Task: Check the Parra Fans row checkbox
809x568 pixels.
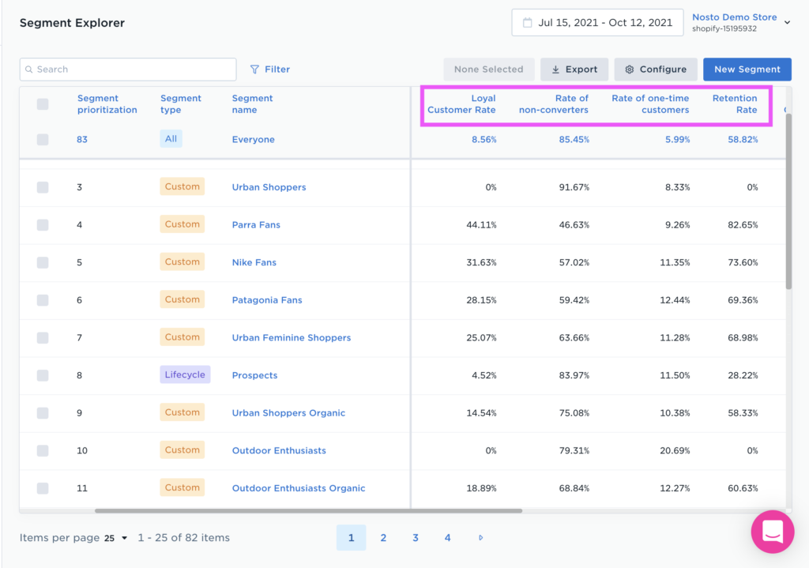Action: click(43, 225)
